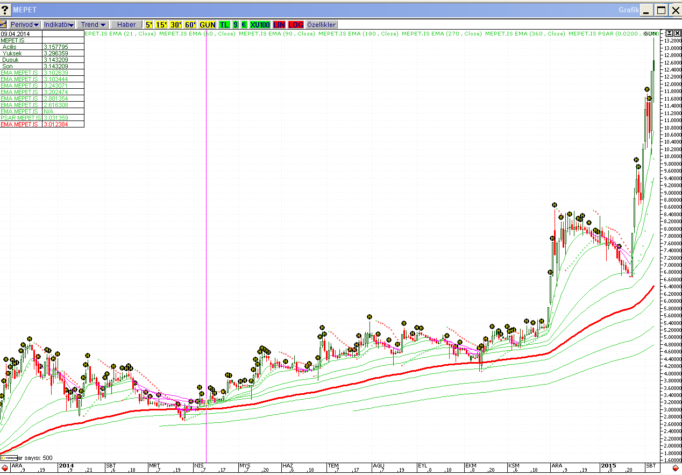Click the 2015 marker on the time axis

point(608,465)
